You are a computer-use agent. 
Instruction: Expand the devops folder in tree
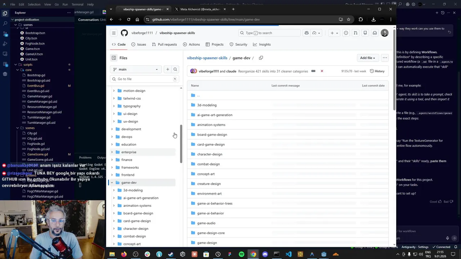(x=112, y=137)
